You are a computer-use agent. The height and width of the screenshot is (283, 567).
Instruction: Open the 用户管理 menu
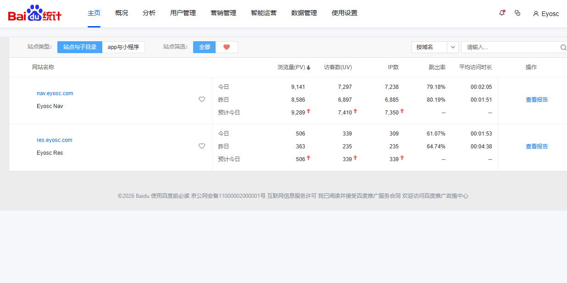(x=183, y=13)
